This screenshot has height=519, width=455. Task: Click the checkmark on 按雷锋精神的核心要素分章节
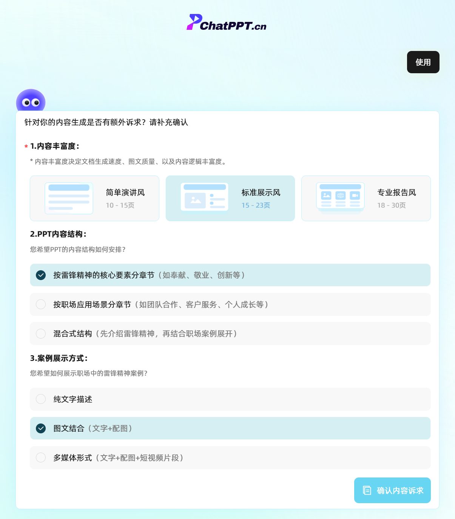pyautogui.click(x=40, y=275)
